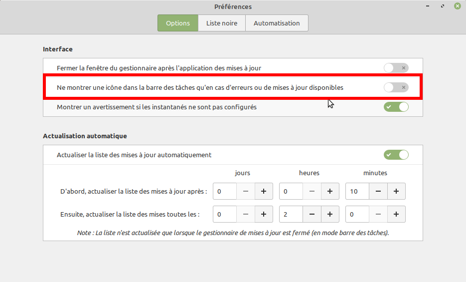
Task: Turn off automatic update list refresh
Action: [x=396, y=155]
